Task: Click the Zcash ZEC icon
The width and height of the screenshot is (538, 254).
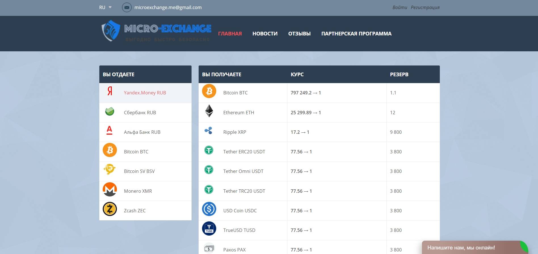Action: pyautogui.click(x=110, y=209)
